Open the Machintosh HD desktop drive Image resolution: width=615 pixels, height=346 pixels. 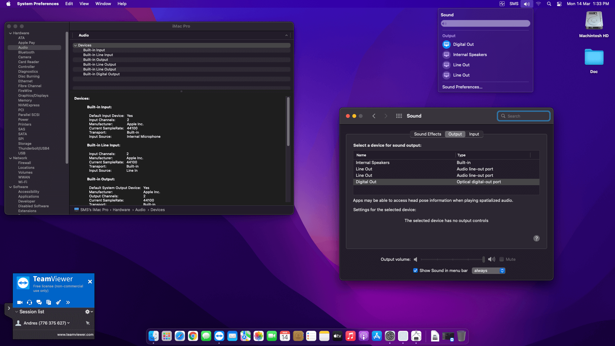click(594, 25)
